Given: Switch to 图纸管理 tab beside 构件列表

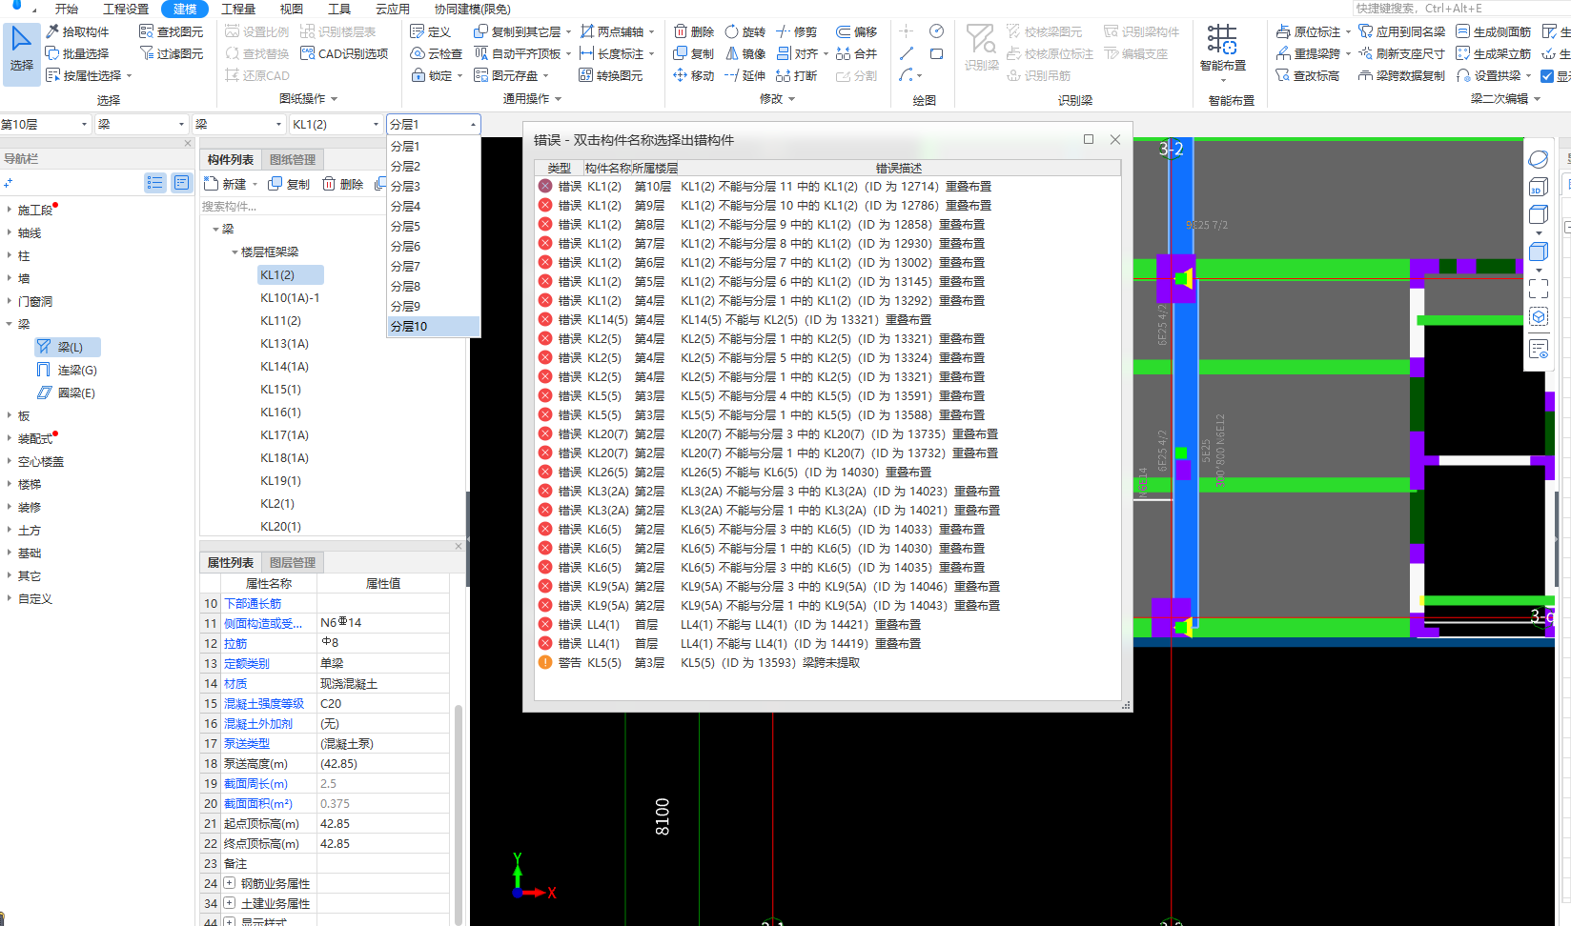Looking at the screenshot, I should (292, 159).
